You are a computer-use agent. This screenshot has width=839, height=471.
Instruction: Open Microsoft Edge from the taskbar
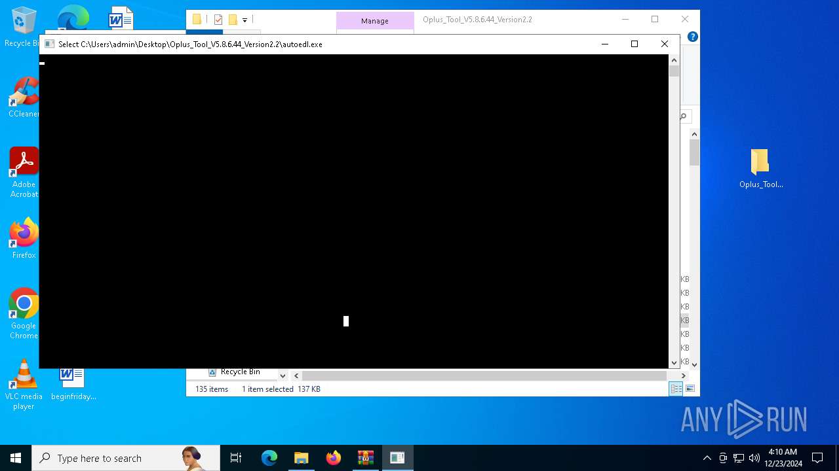click(269, 458)
